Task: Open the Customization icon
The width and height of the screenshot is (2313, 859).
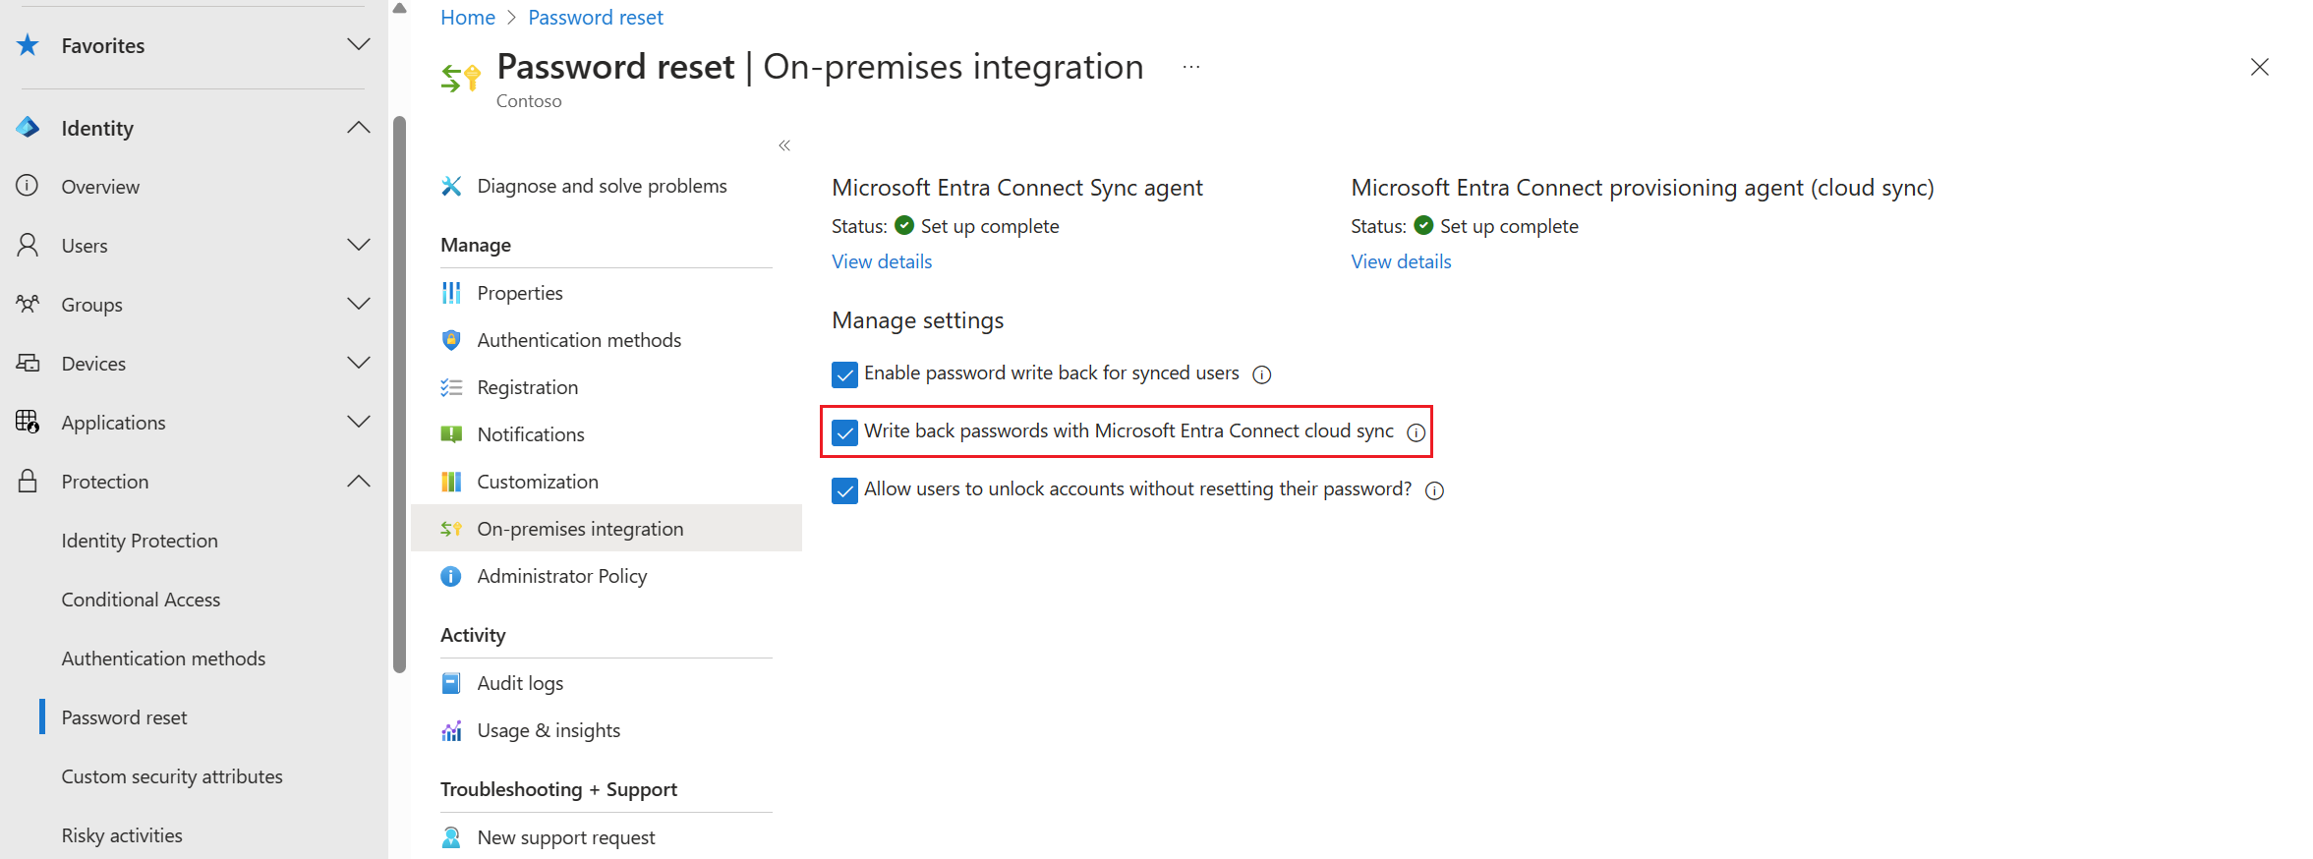Action: point(451,481)
